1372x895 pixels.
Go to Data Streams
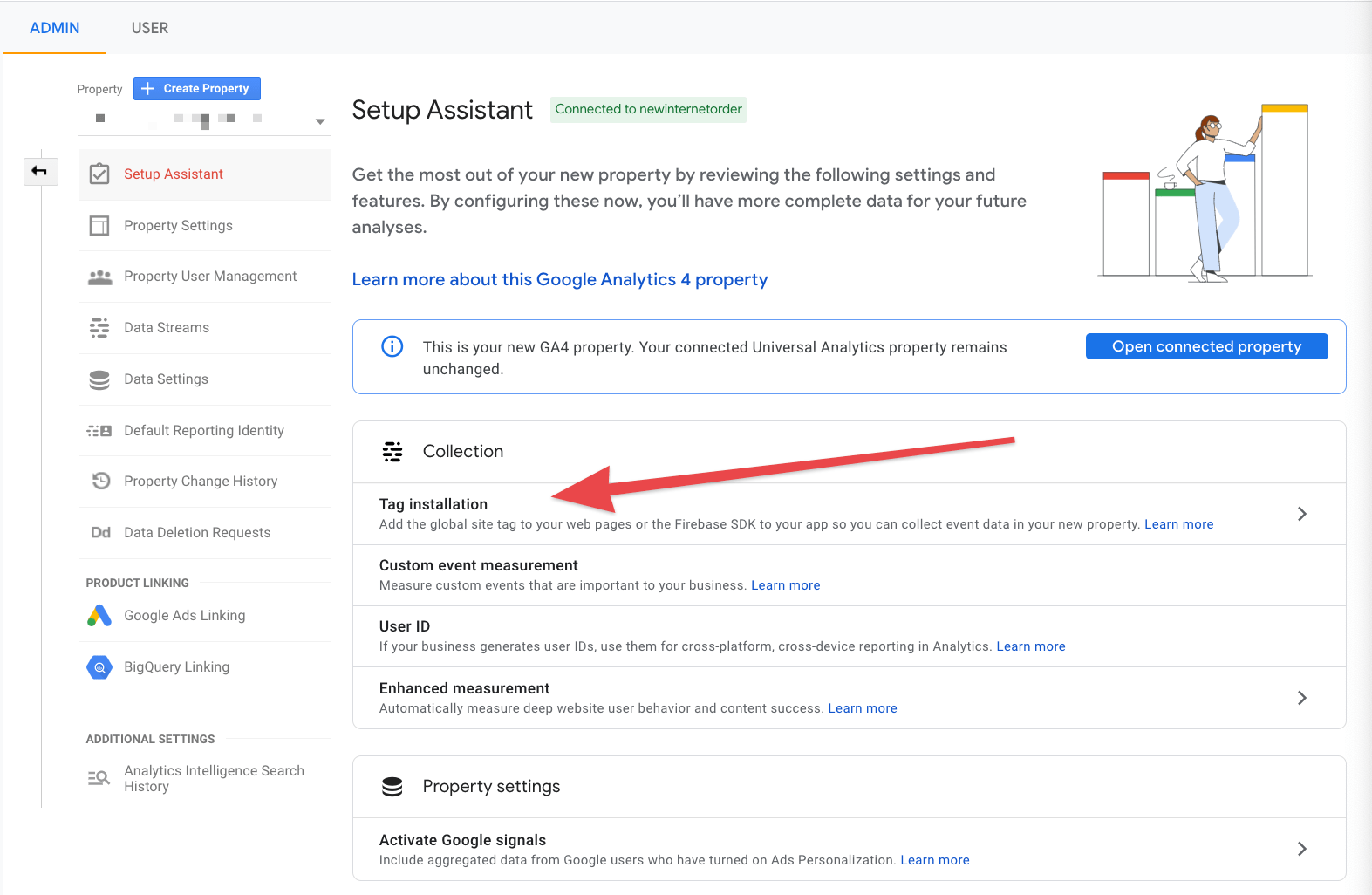[205, 328]
